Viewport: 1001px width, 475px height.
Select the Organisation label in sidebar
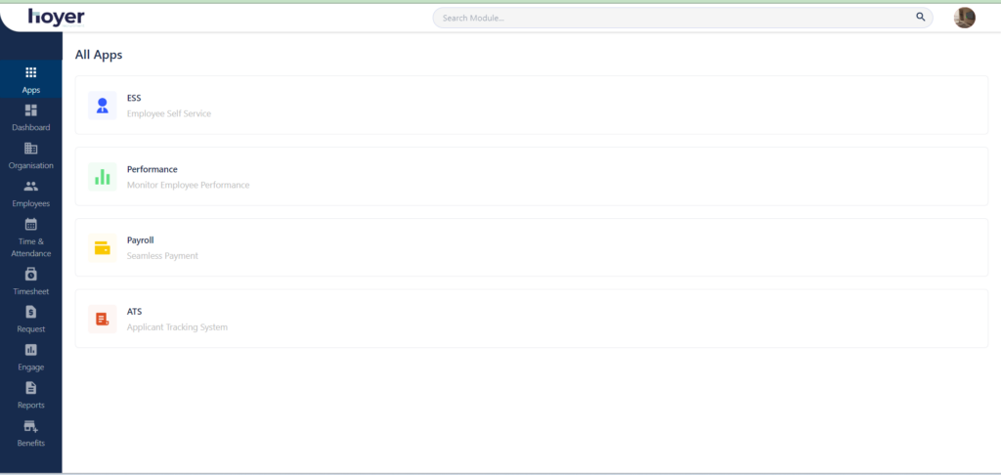point(30,166)
